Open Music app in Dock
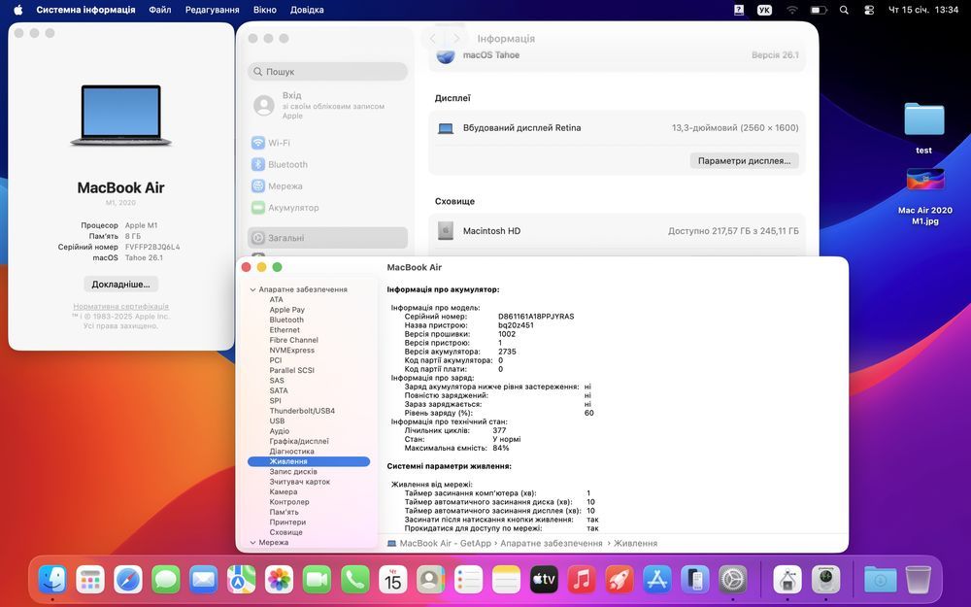This screenshot has width=971, height=607. [582, 580]
